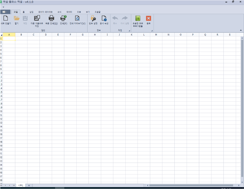The height and width of the screenshot is (189, 244).
Task: Select column A header
Action: pyautogui.click(x=9, y=35)
